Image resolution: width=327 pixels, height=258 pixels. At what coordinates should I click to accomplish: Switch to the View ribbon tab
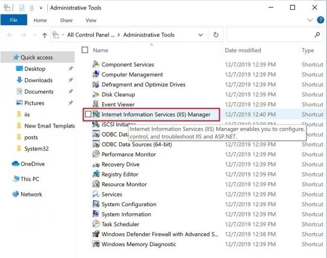point(91,20)
